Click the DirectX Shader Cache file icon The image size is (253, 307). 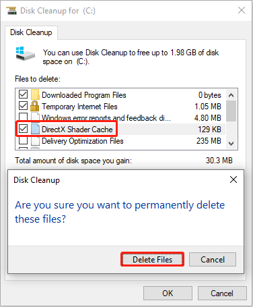(35, 129)
